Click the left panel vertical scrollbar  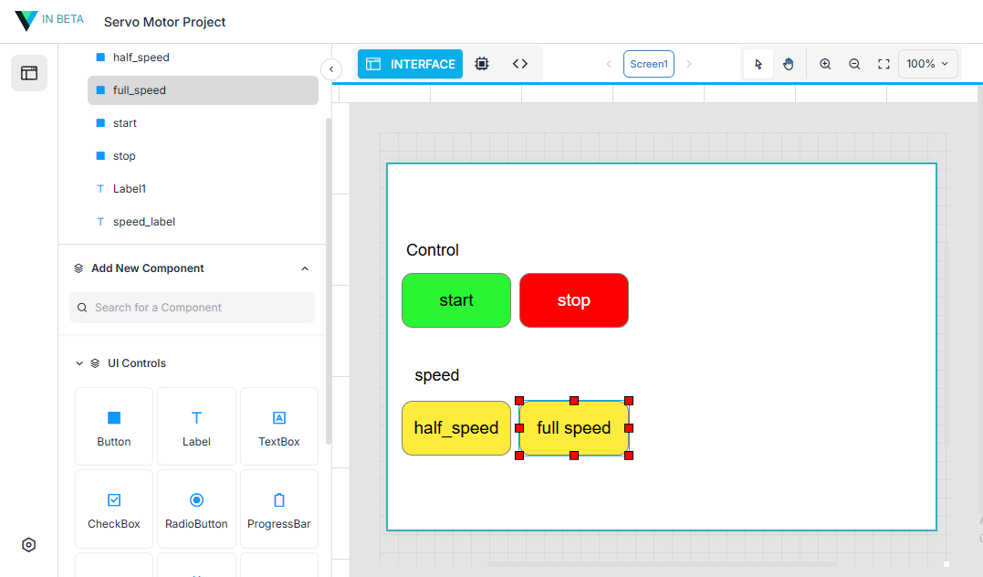pos(328,280)
